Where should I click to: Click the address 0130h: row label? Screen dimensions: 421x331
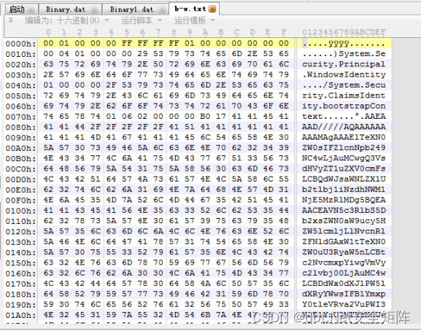pyautogui.click(x=20, y=242)
